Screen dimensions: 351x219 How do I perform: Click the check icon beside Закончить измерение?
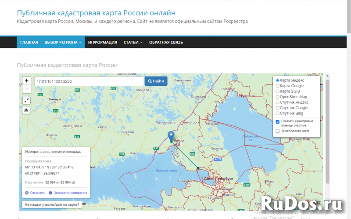coord(50,193)
